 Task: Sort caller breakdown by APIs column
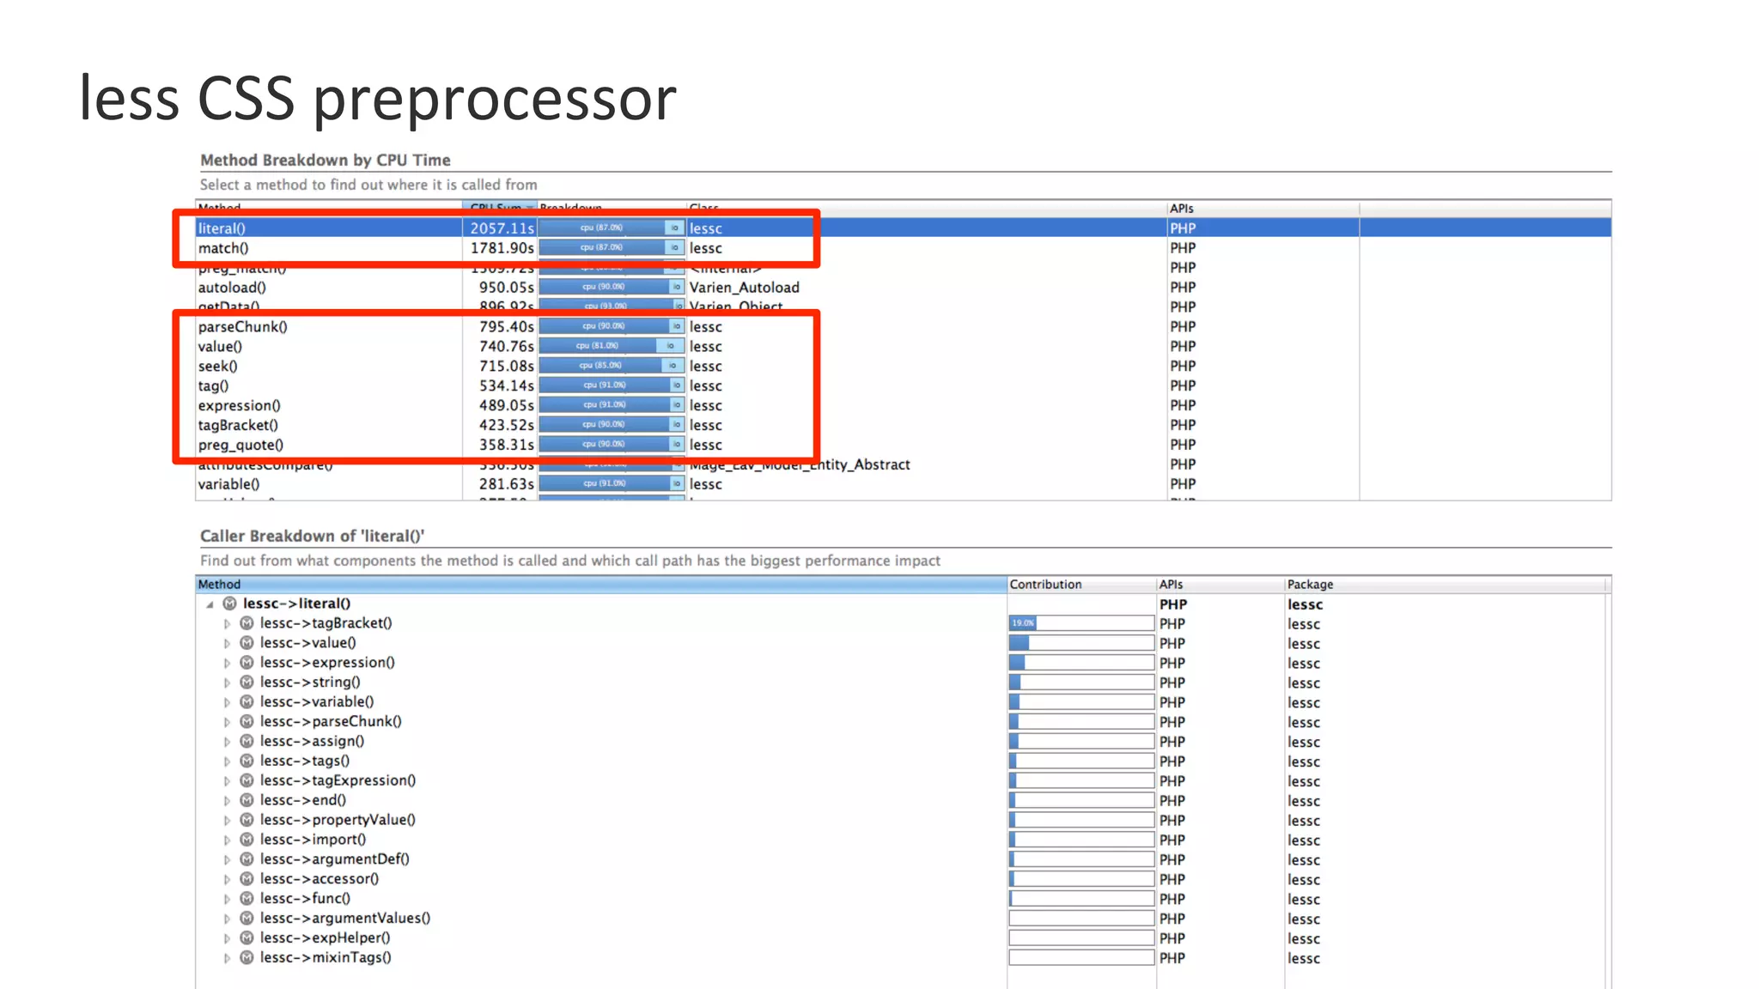click(1220, 585)
